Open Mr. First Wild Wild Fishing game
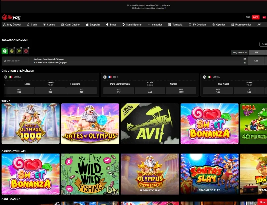The height and width of the screenshot is (205, 267). [x=90, y=174]
